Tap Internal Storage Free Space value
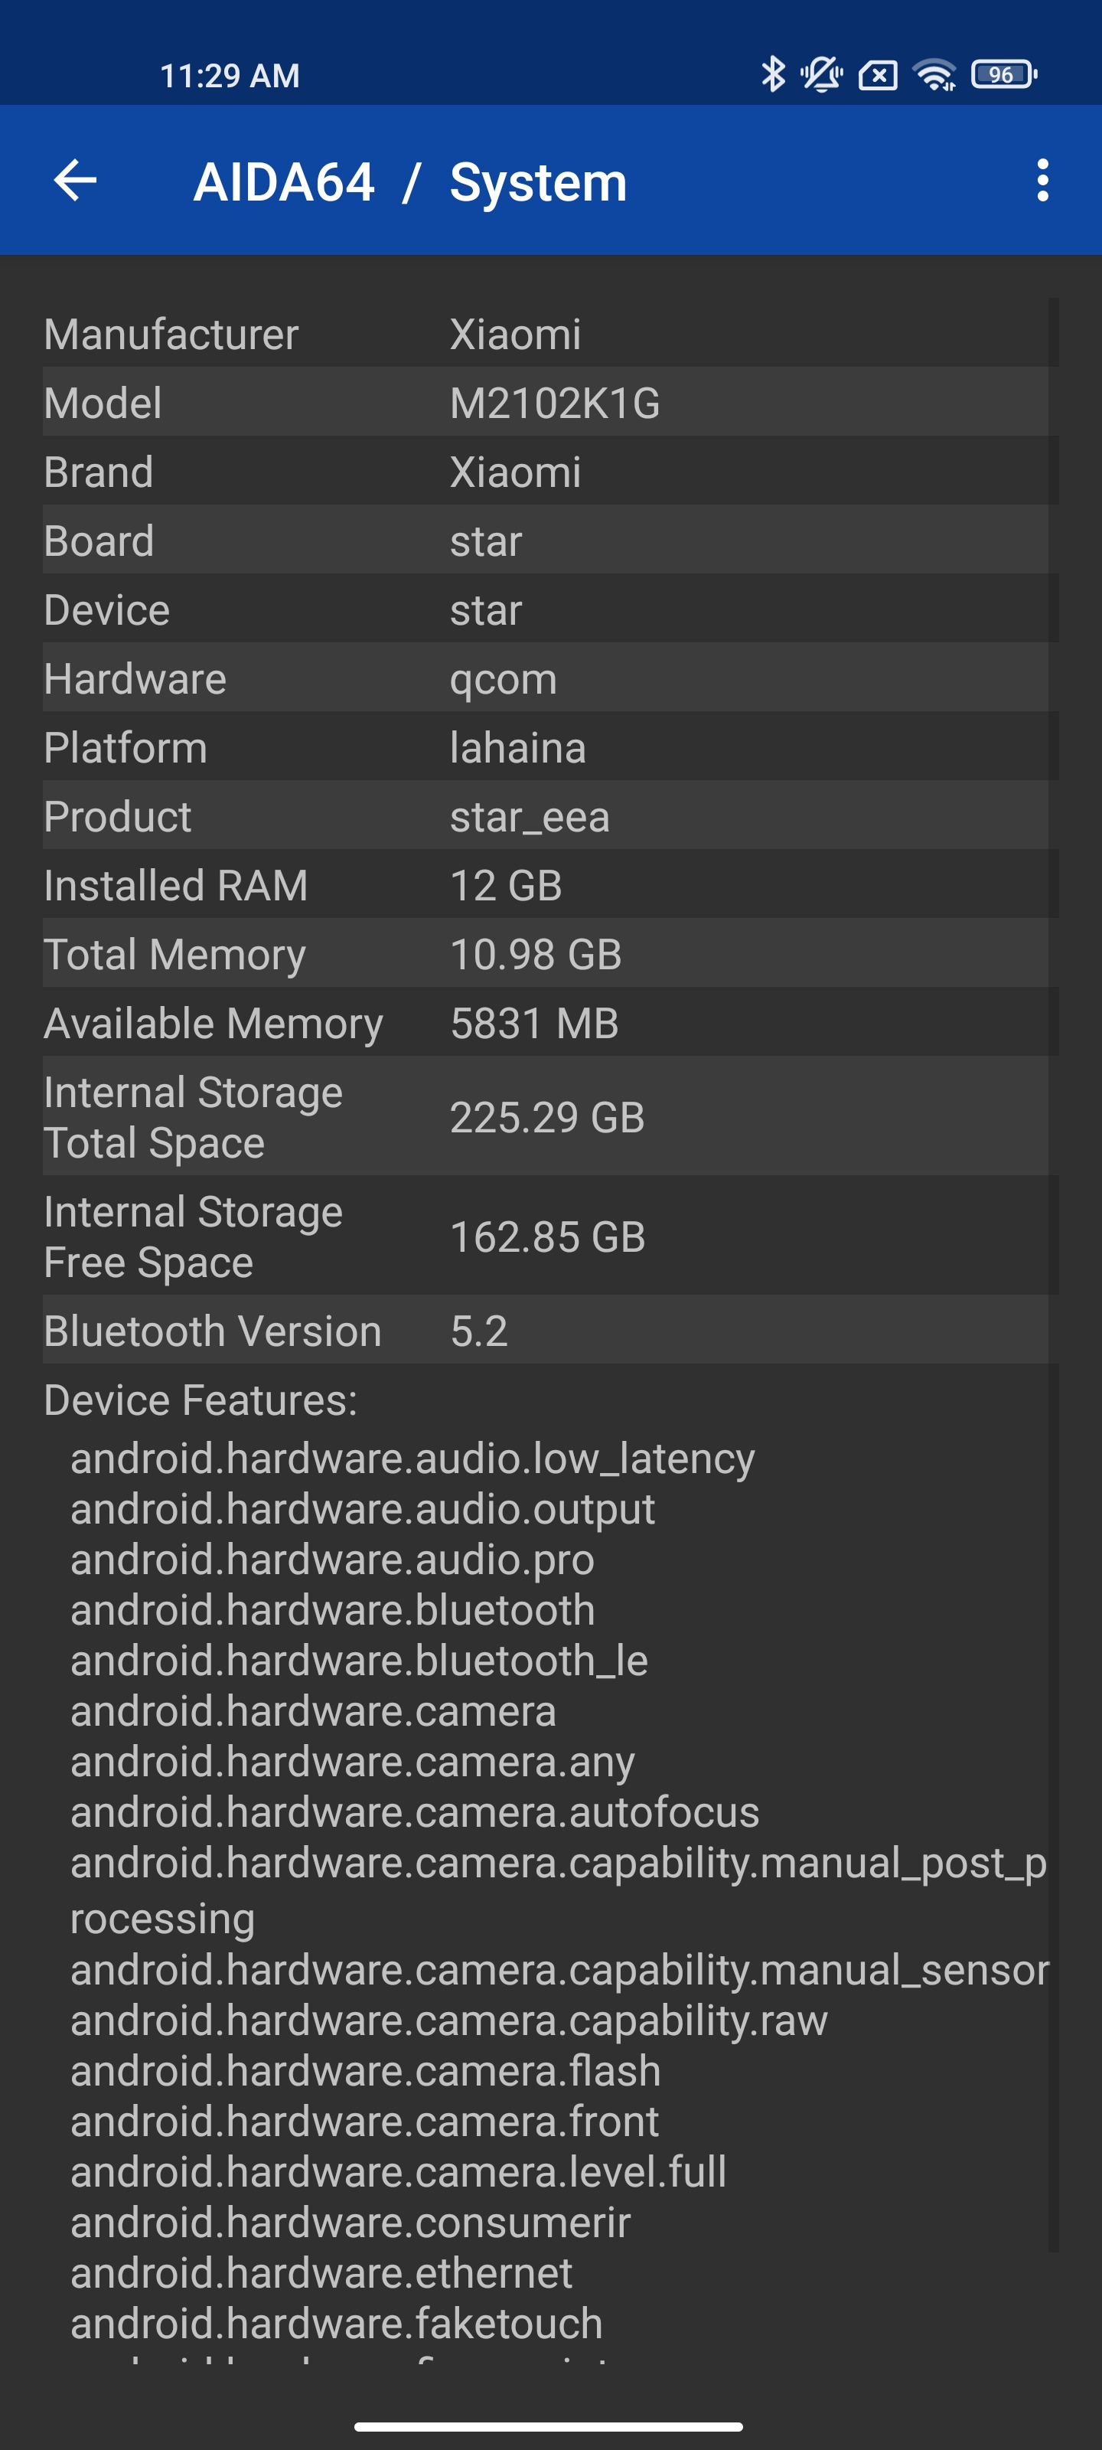This screenshot has width=1102, height=2450. pos(548,1237)
